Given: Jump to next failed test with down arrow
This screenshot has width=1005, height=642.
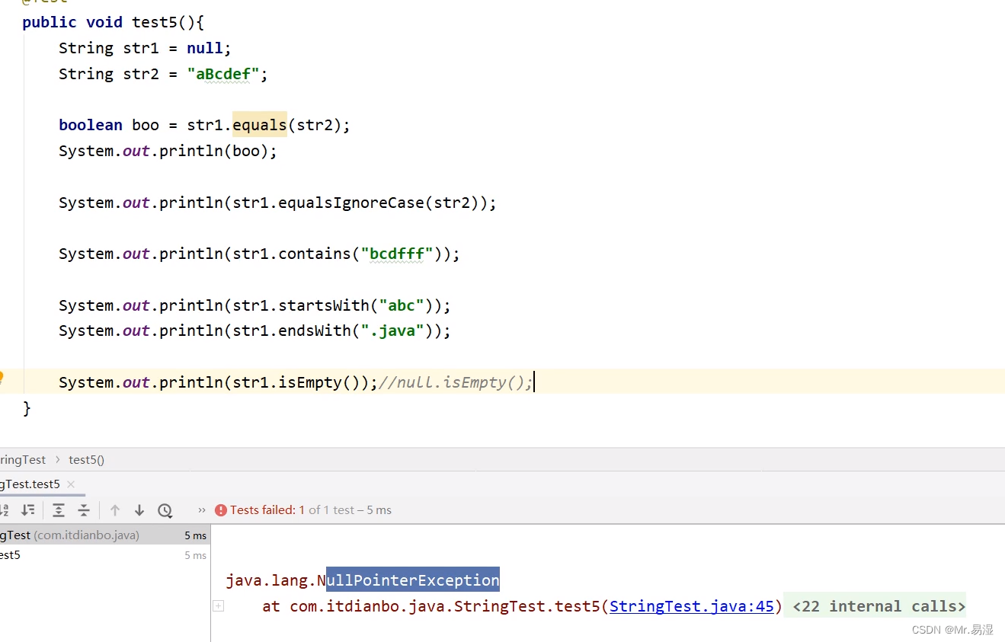Looking at the screenshot, I should pos(141,509).
